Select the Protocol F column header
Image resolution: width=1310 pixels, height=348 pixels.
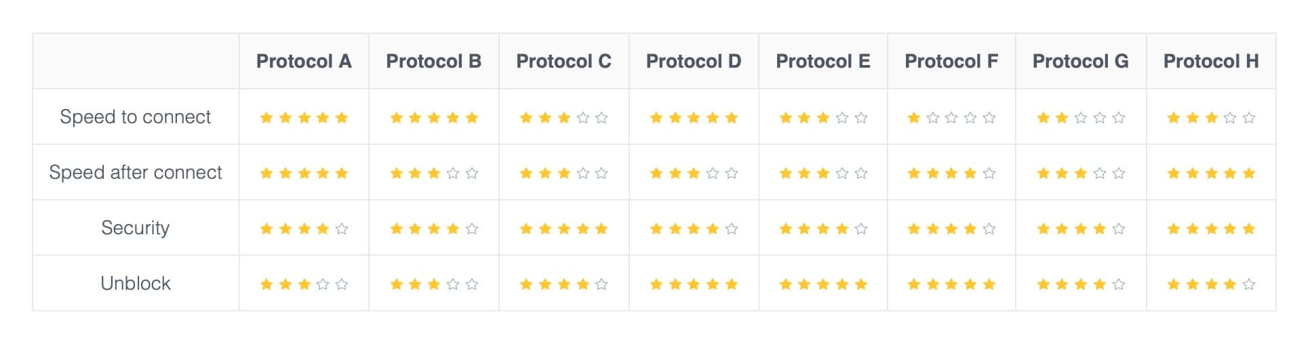click(x=951, y=62)
